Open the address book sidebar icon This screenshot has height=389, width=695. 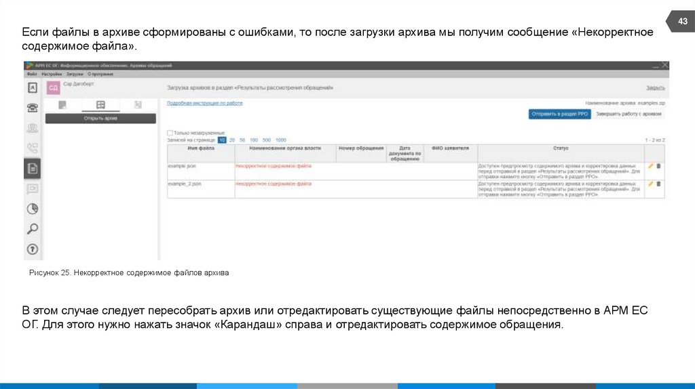point(33,88)
